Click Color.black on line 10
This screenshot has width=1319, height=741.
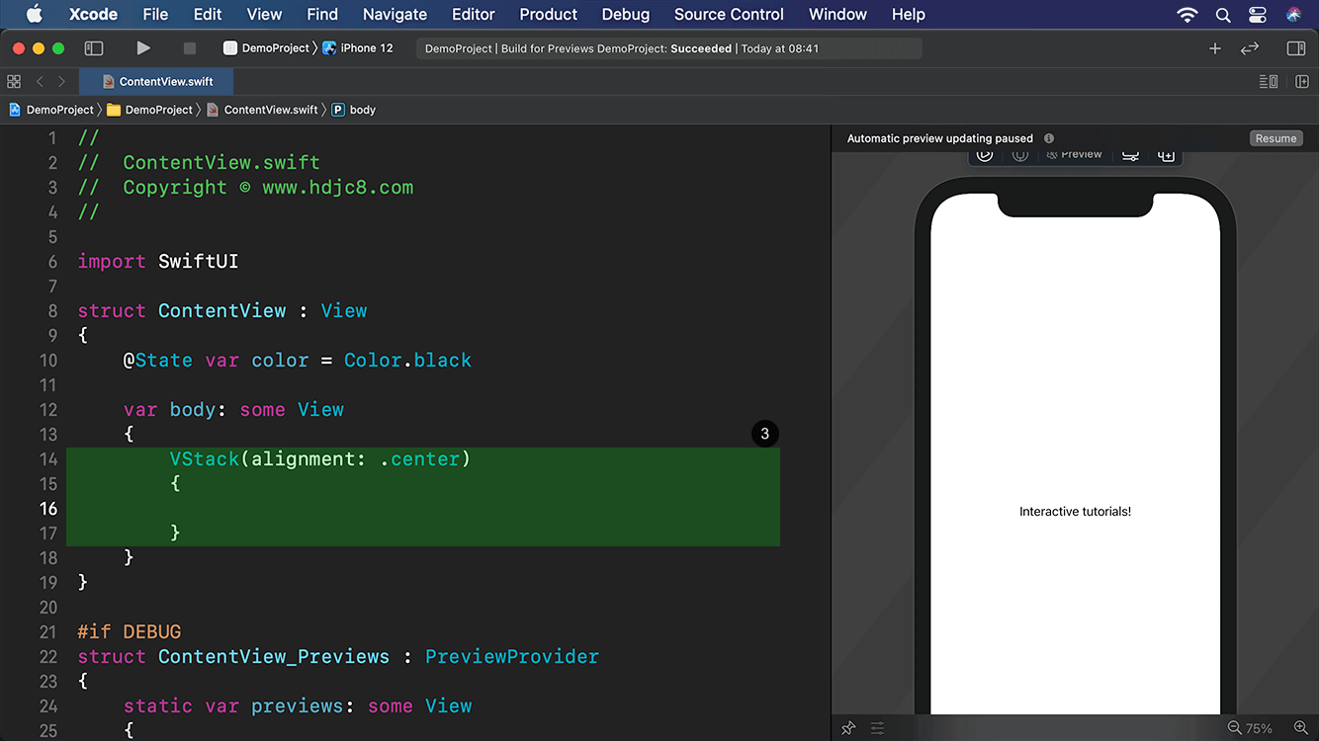point(407,360)
